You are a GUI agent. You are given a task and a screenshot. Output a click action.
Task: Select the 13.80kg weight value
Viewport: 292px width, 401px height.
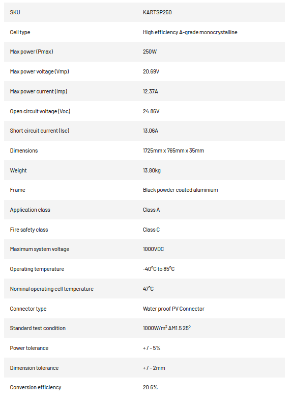point(152,170)
